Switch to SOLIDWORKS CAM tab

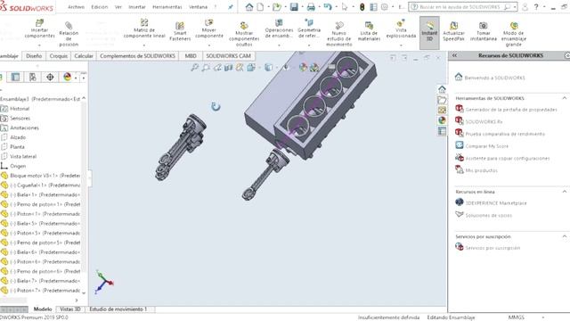(228, 56)
